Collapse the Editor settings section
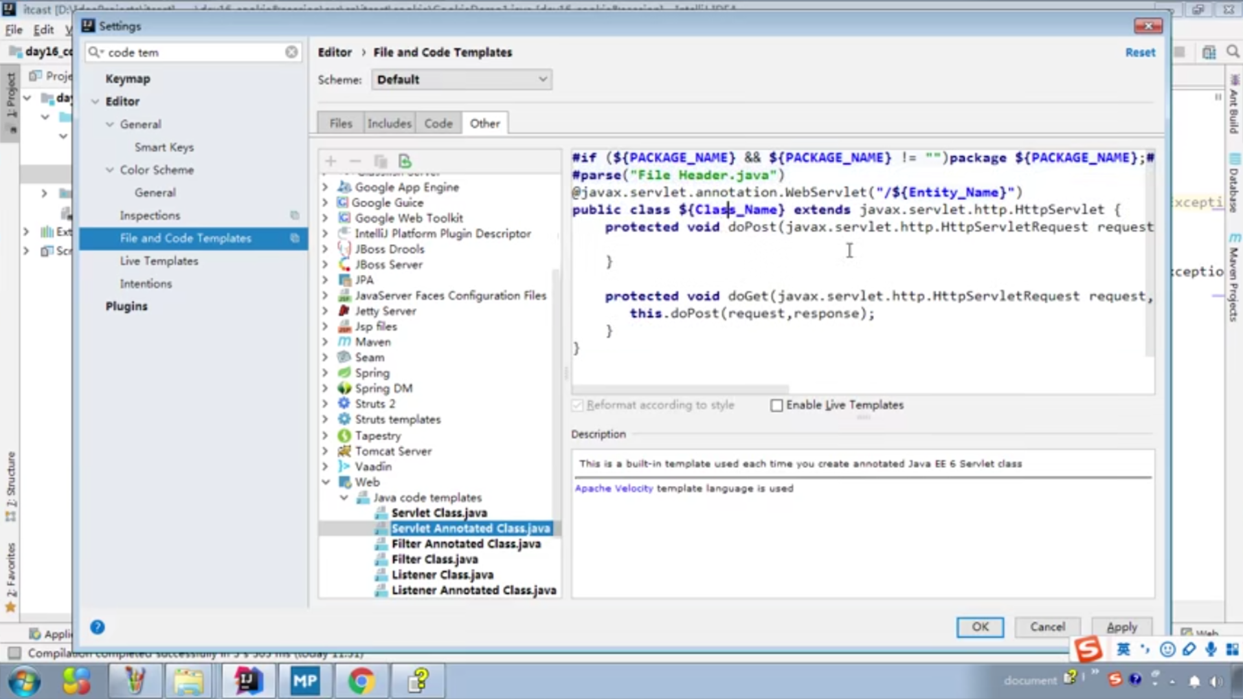 coord(95,102)
